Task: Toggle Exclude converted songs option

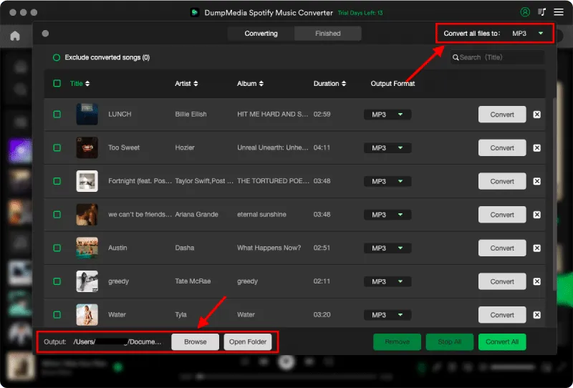Action: pos(56,57)
